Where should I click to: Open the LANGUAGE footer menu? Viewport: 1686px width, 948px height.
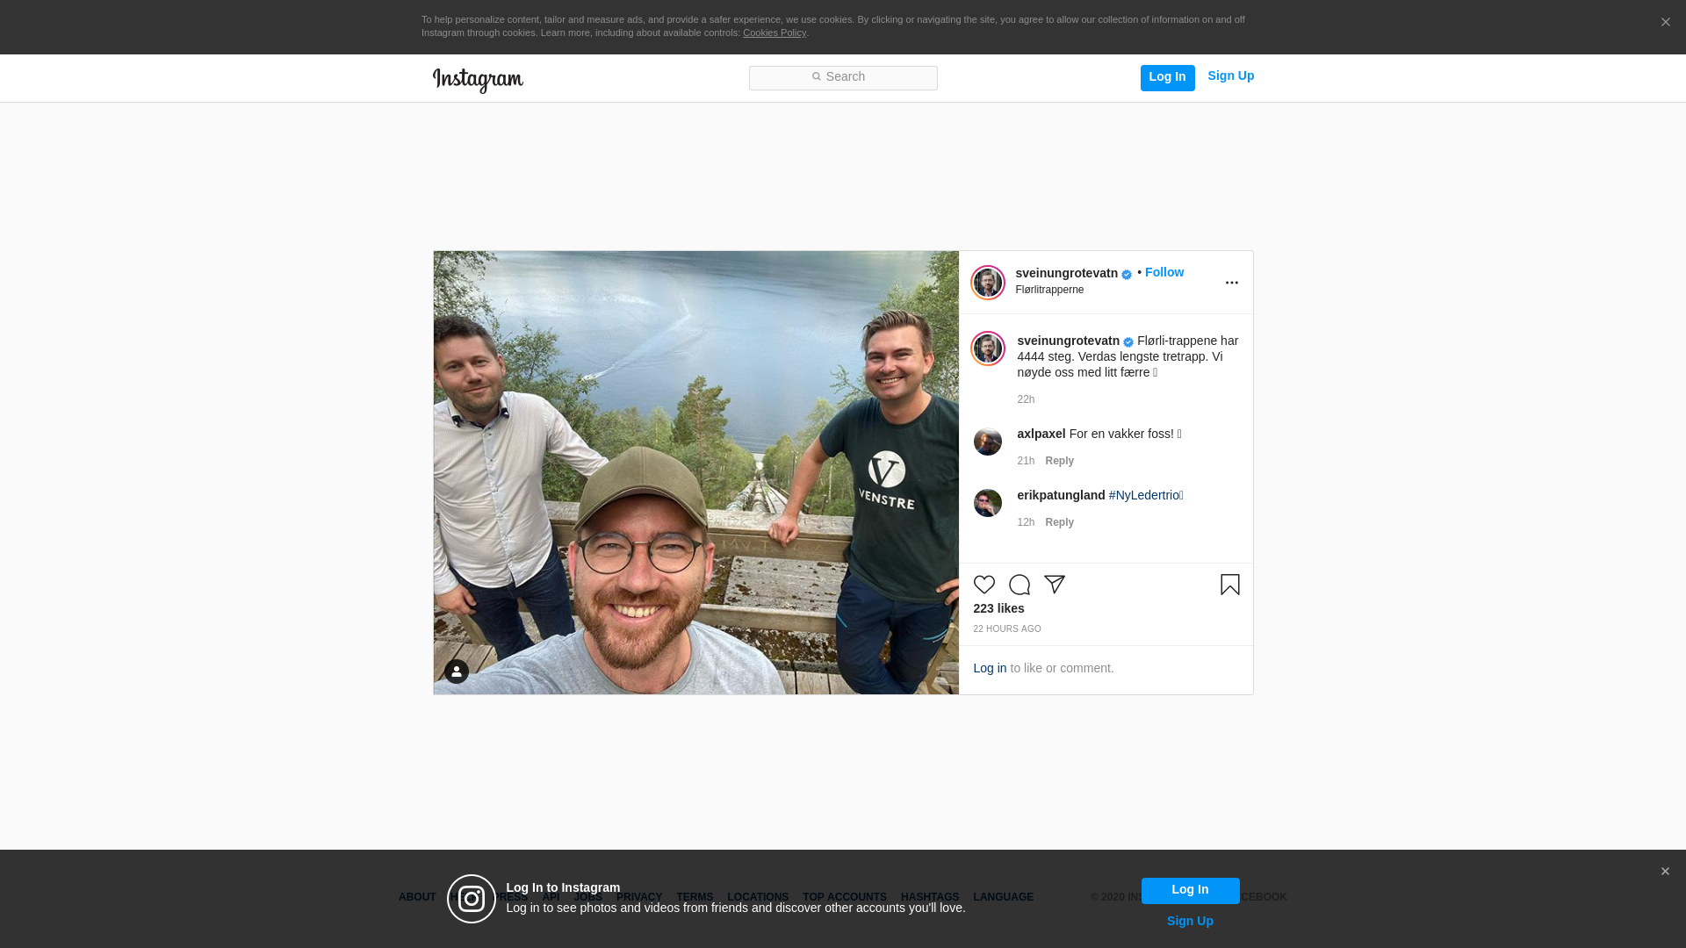point(1003,897)
